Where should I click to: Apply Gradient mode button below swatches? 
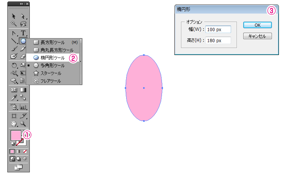click(x=18, y=151)
